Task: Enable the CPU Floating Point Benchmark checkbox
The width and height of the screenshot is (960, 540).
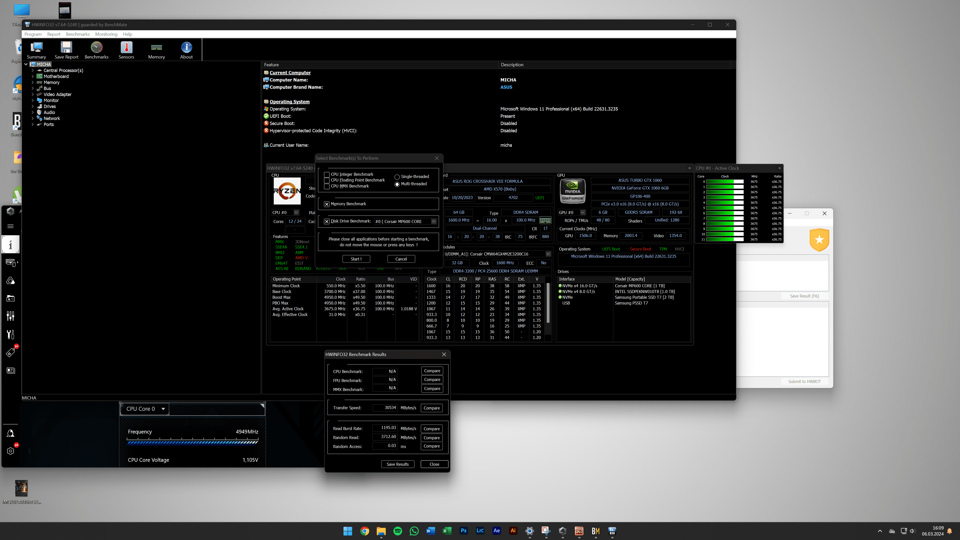Action: (x=327, y=180)
